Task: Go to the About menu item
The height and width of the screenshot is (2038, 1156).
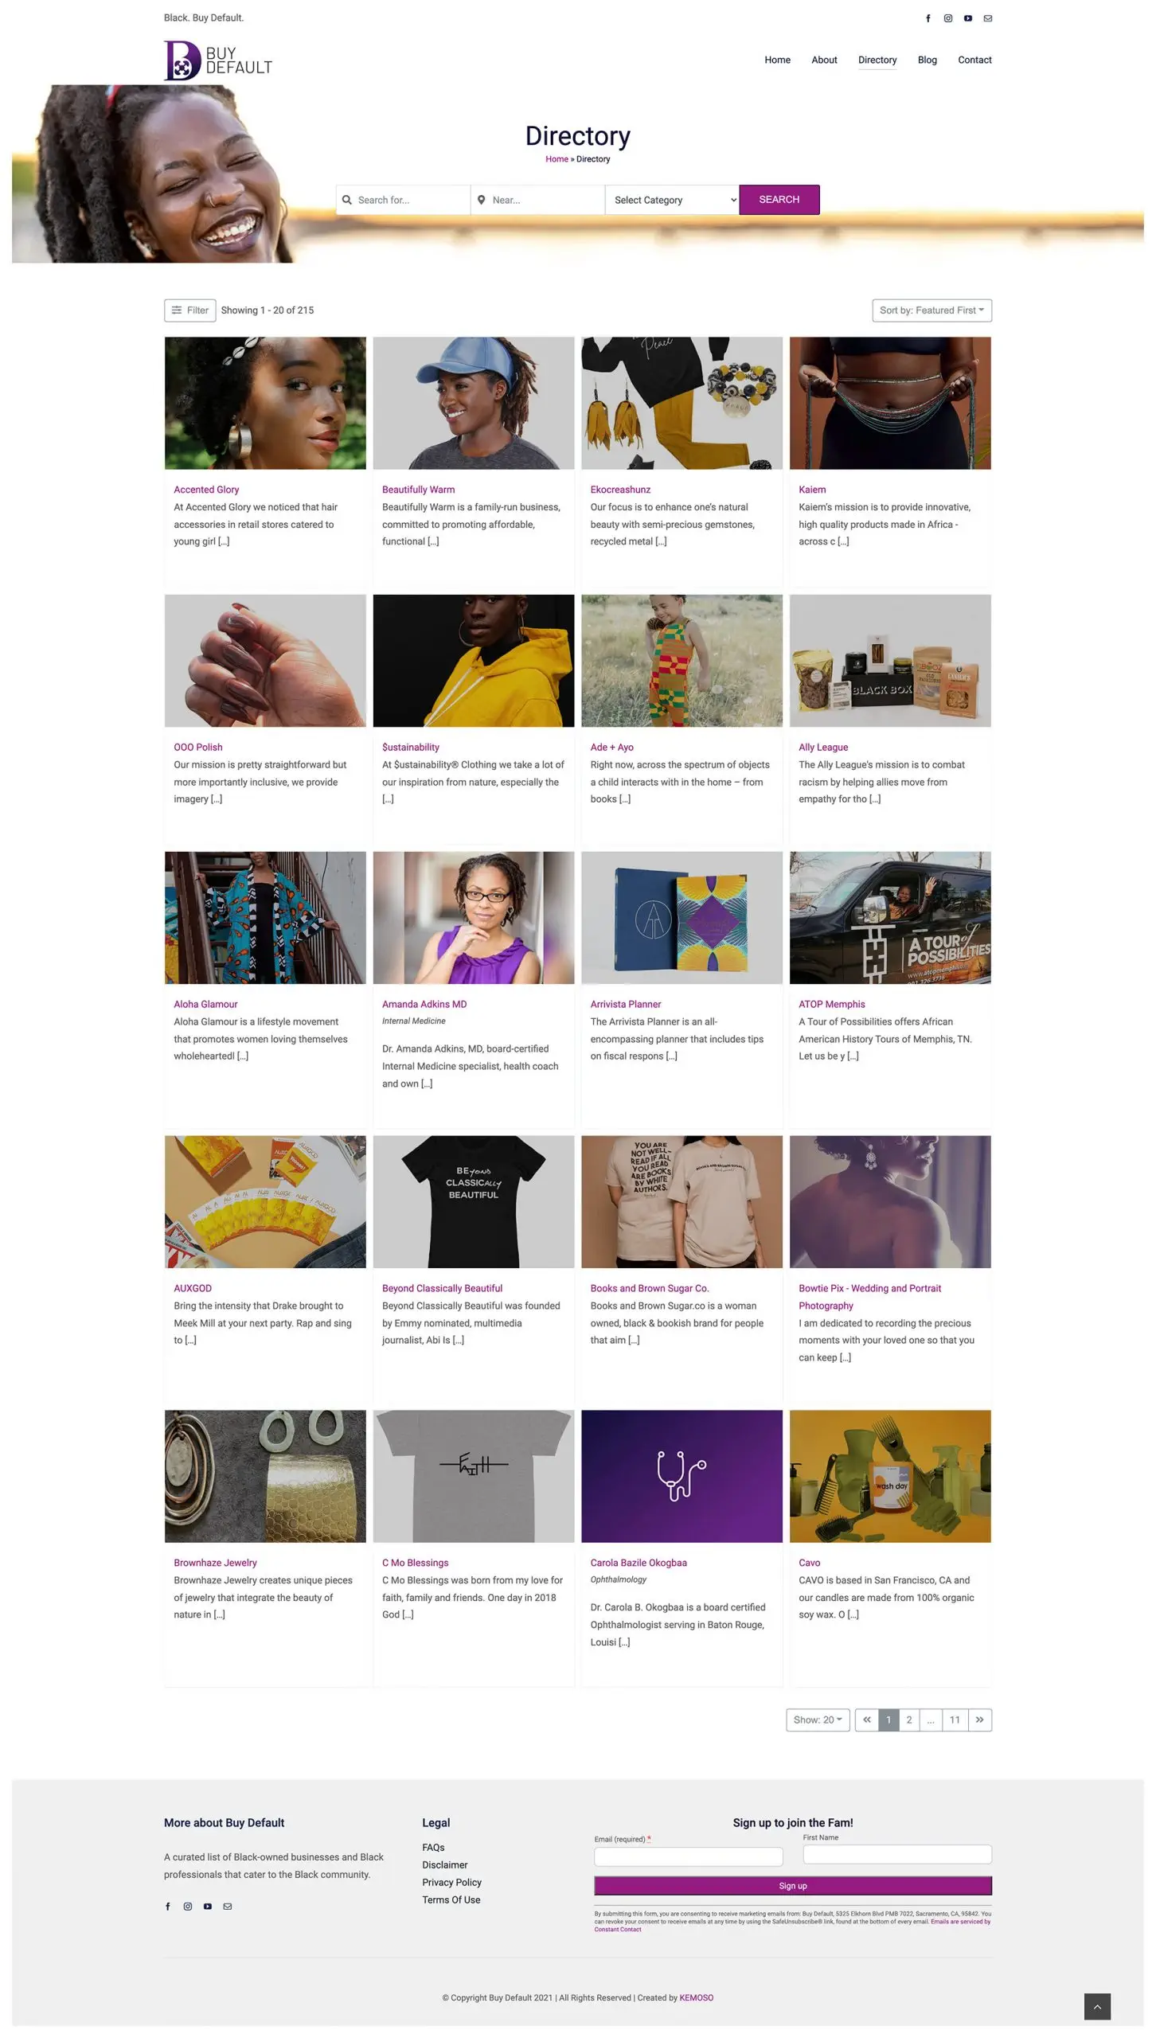Action: 824,60
